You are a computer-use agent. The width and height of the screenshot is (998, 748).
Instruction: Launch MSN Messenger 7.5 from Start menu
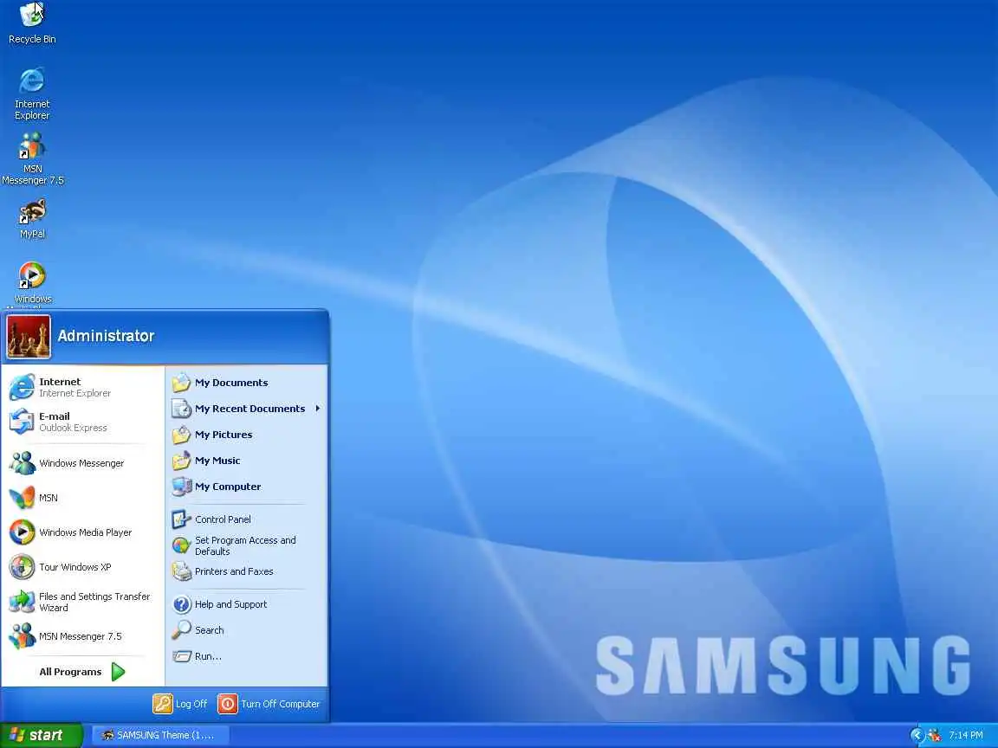pyautogui.click(x=83, y=636)
